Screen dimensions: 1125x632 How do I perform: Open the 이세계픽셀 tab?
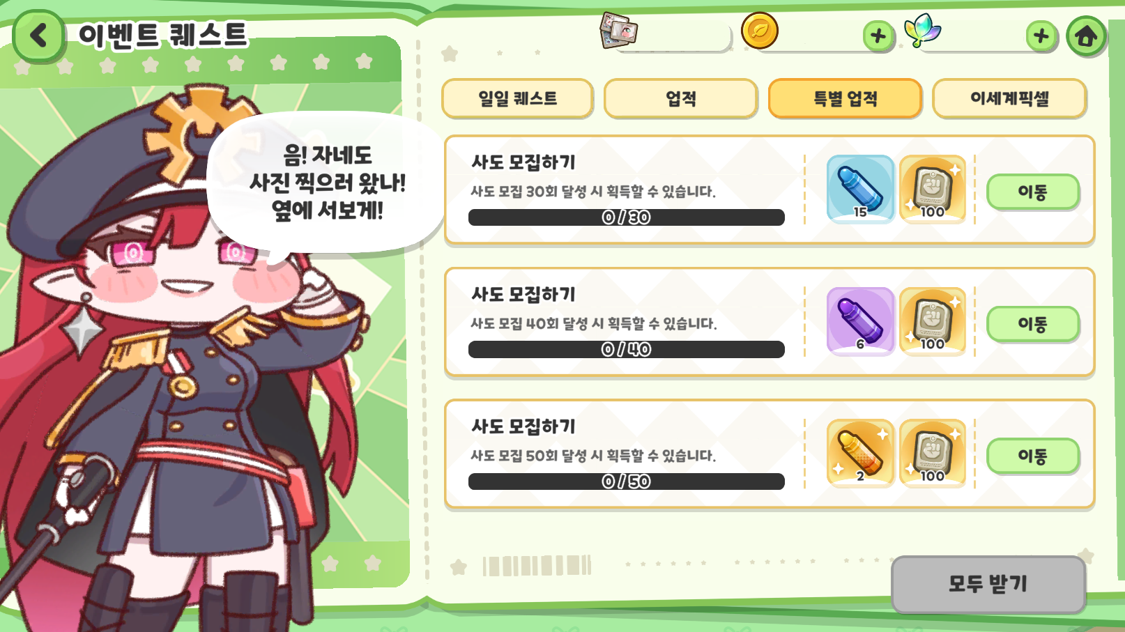click(1009, 98)
